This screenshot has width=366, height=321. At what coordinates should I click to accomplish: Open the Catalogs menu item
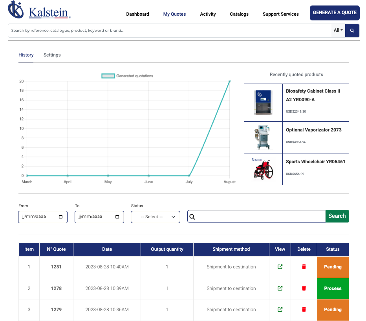(239, 14)
